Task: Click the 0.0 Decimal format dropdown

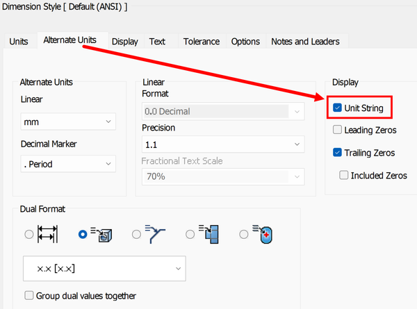Action: click(x=223, y=111)
